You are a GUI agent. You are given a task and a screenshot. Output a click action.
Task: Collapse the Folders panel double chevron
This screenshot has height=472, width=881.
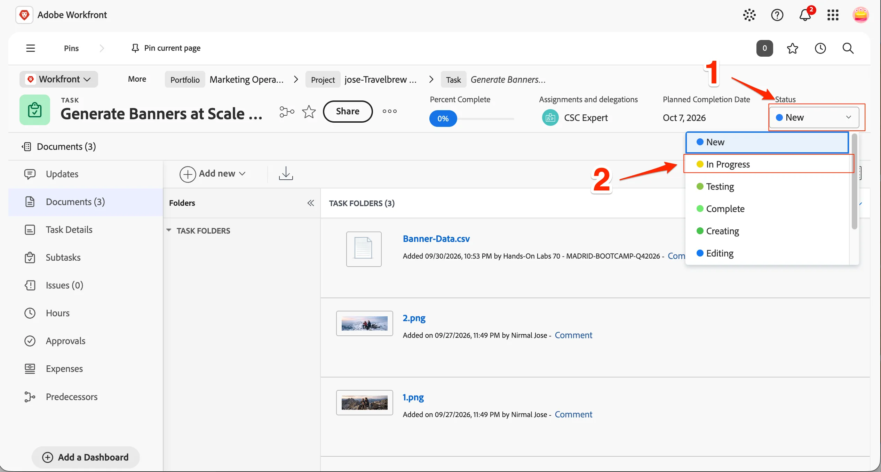(x=311, y=203)
